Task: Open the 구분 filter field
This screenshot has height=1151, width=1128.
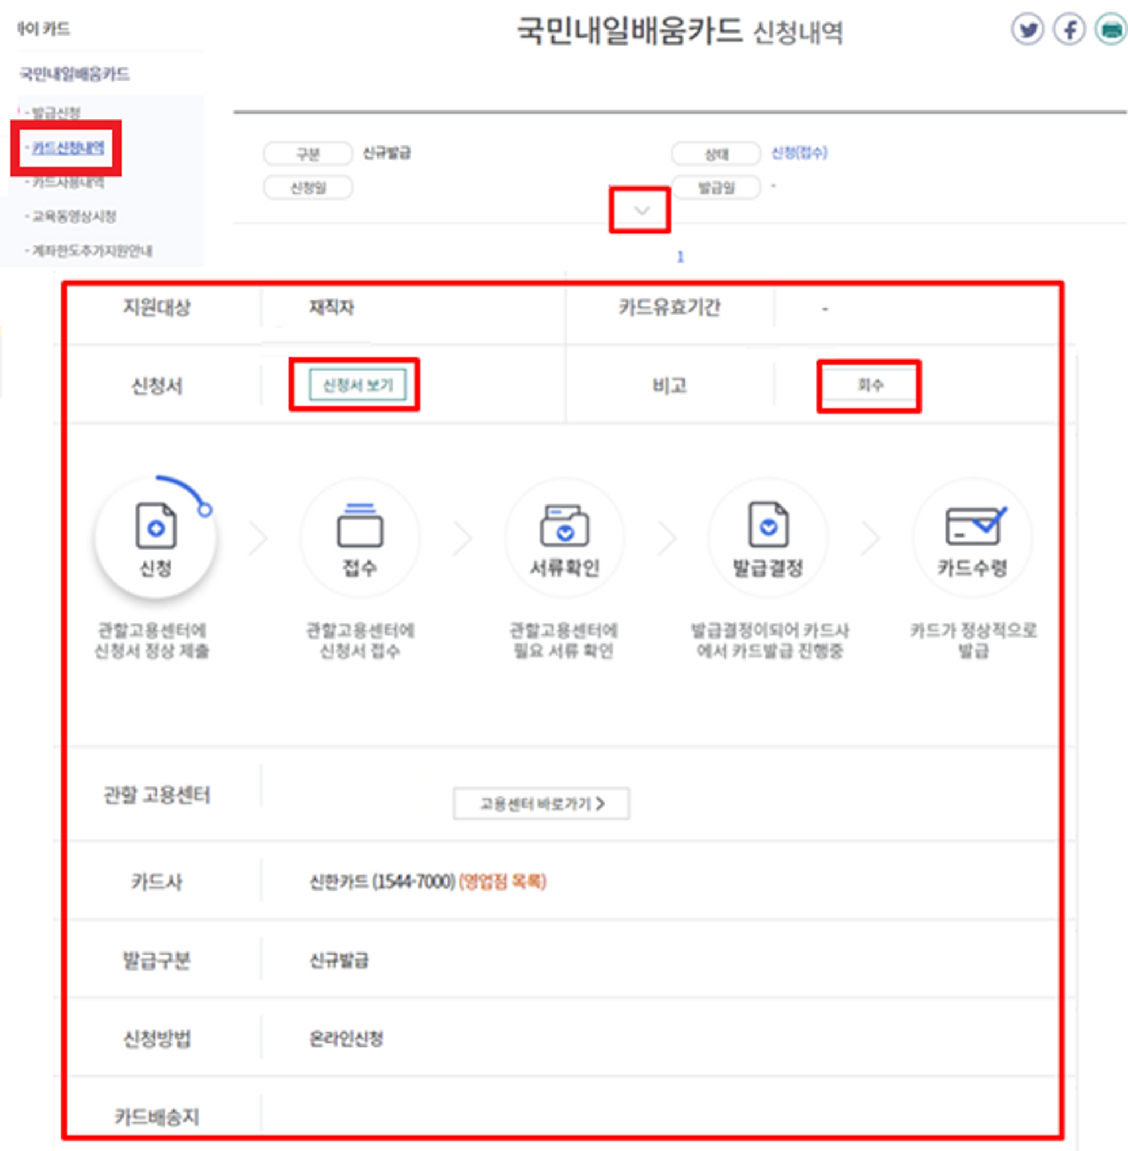Action: point(309,153)
